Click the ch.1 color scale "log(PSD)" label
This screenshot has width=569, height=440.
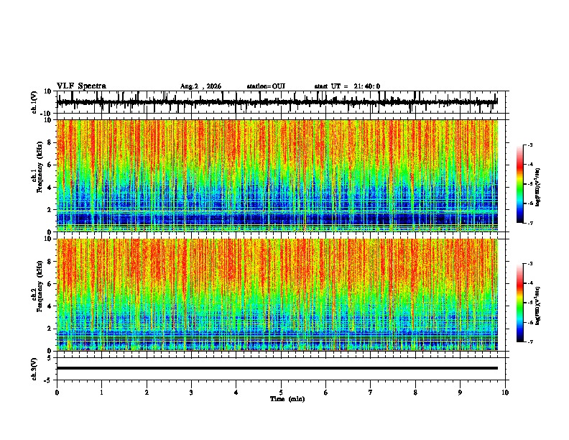(537, 188)
